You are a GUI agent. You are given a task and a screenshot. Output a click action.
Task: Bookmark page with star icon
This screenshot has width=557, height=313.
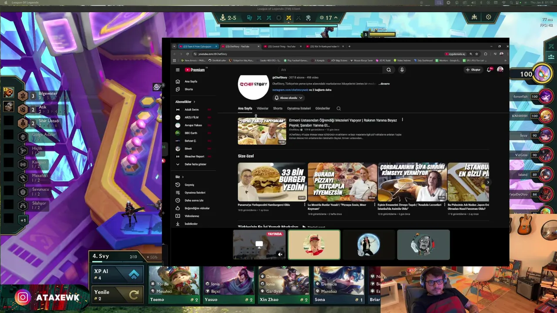(x=476, y=54)
